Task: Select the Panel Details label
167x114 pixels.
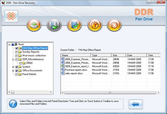Action: 29,74
